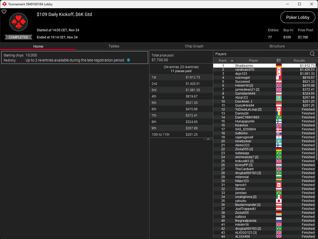Select the 1st place payout row
Image resolution: width=318 pixels, height=239 pixels.
pyautogui.click(x=181, y=77)
